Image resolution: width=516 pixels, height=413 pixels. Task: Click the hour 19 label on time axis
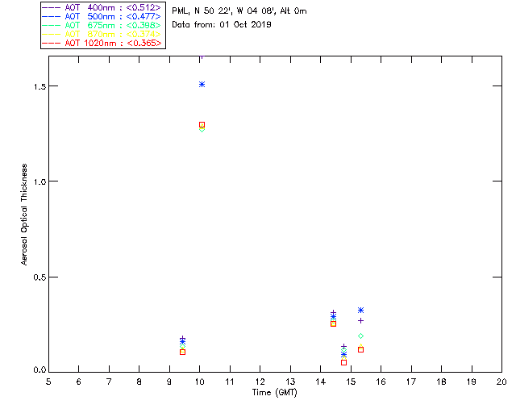[x=472, y=382]
